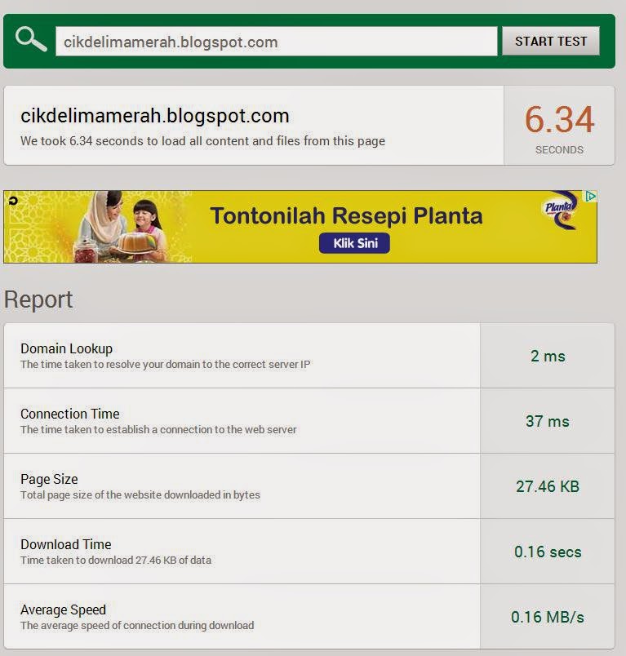Click the AdChoices icon on the banner
Image resolution: width=626 pixels, height=656 pixels.
pos(590,196)
